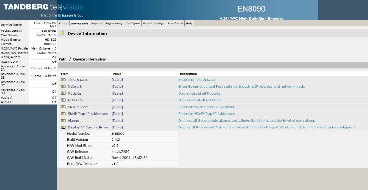The width and height of the screenshot is (368, 190).
Task: Switch to the Configure tab
Action: 133,23
